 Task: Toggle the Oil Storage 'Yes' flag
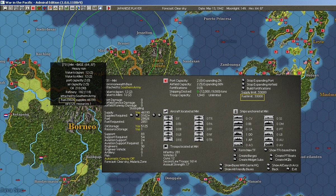pos(138,126)
